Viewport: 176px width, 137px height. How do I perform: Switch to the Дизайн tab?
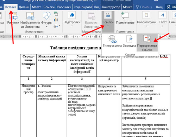24,7
